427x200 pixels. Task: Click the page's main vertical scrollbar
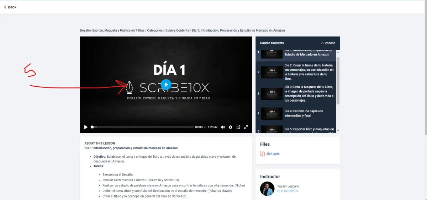coord(426,67)
